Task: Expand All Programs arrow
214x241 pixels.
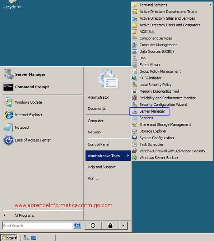Action: pyautogui.click(x=5, y=215)
